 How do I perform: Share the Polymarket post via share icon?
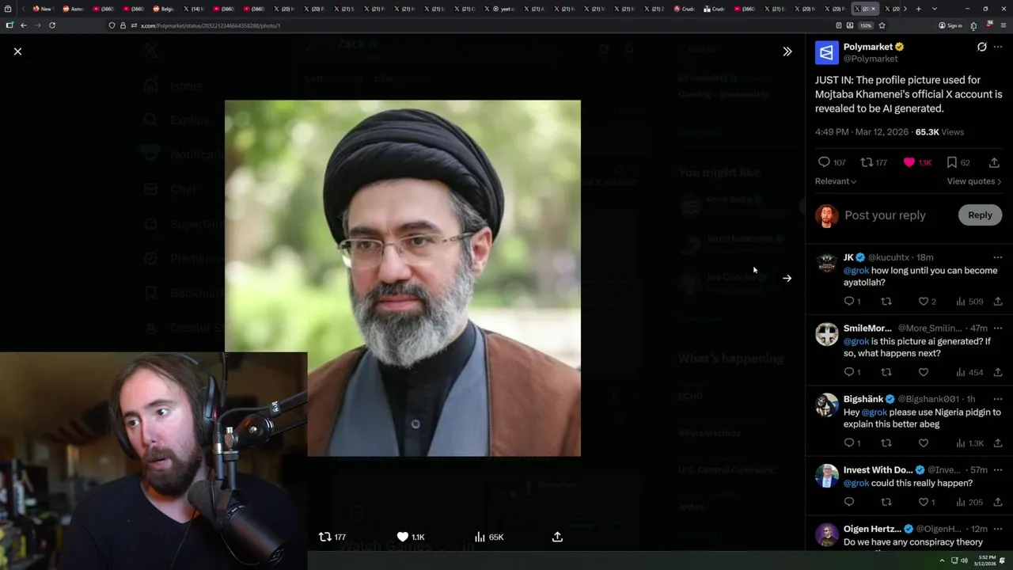tap(994, 162)
